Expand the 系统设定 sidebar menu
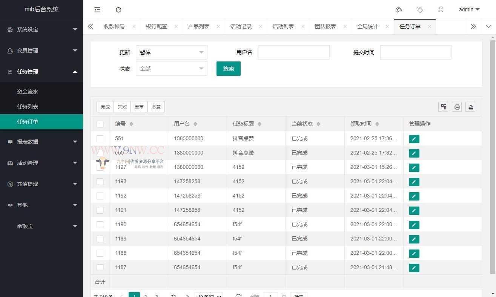 click(41, 29)
